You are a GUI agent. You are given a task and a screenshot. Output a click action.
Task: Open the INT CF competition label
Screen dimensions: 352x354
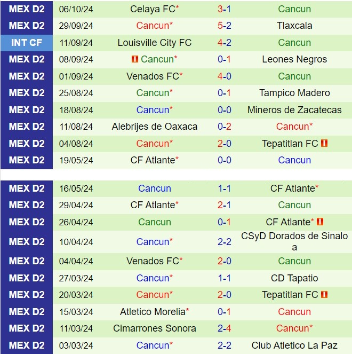pos(27,43)
